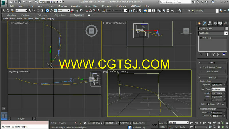Select the Rectangular Selection Region tool
This screenshot has height=129, width=229.
click(38, 11)
